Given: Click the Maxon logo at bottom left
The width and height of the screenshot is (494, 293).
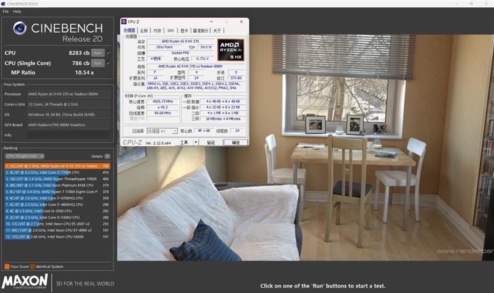Looking at the screenshot, I should 26,283.
